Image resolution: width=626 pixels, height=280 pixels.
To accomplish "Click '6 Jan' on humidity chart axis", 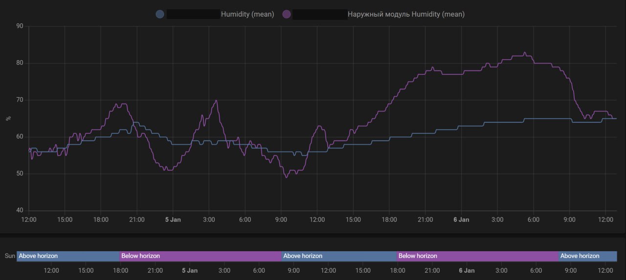I will pos(461,220).
